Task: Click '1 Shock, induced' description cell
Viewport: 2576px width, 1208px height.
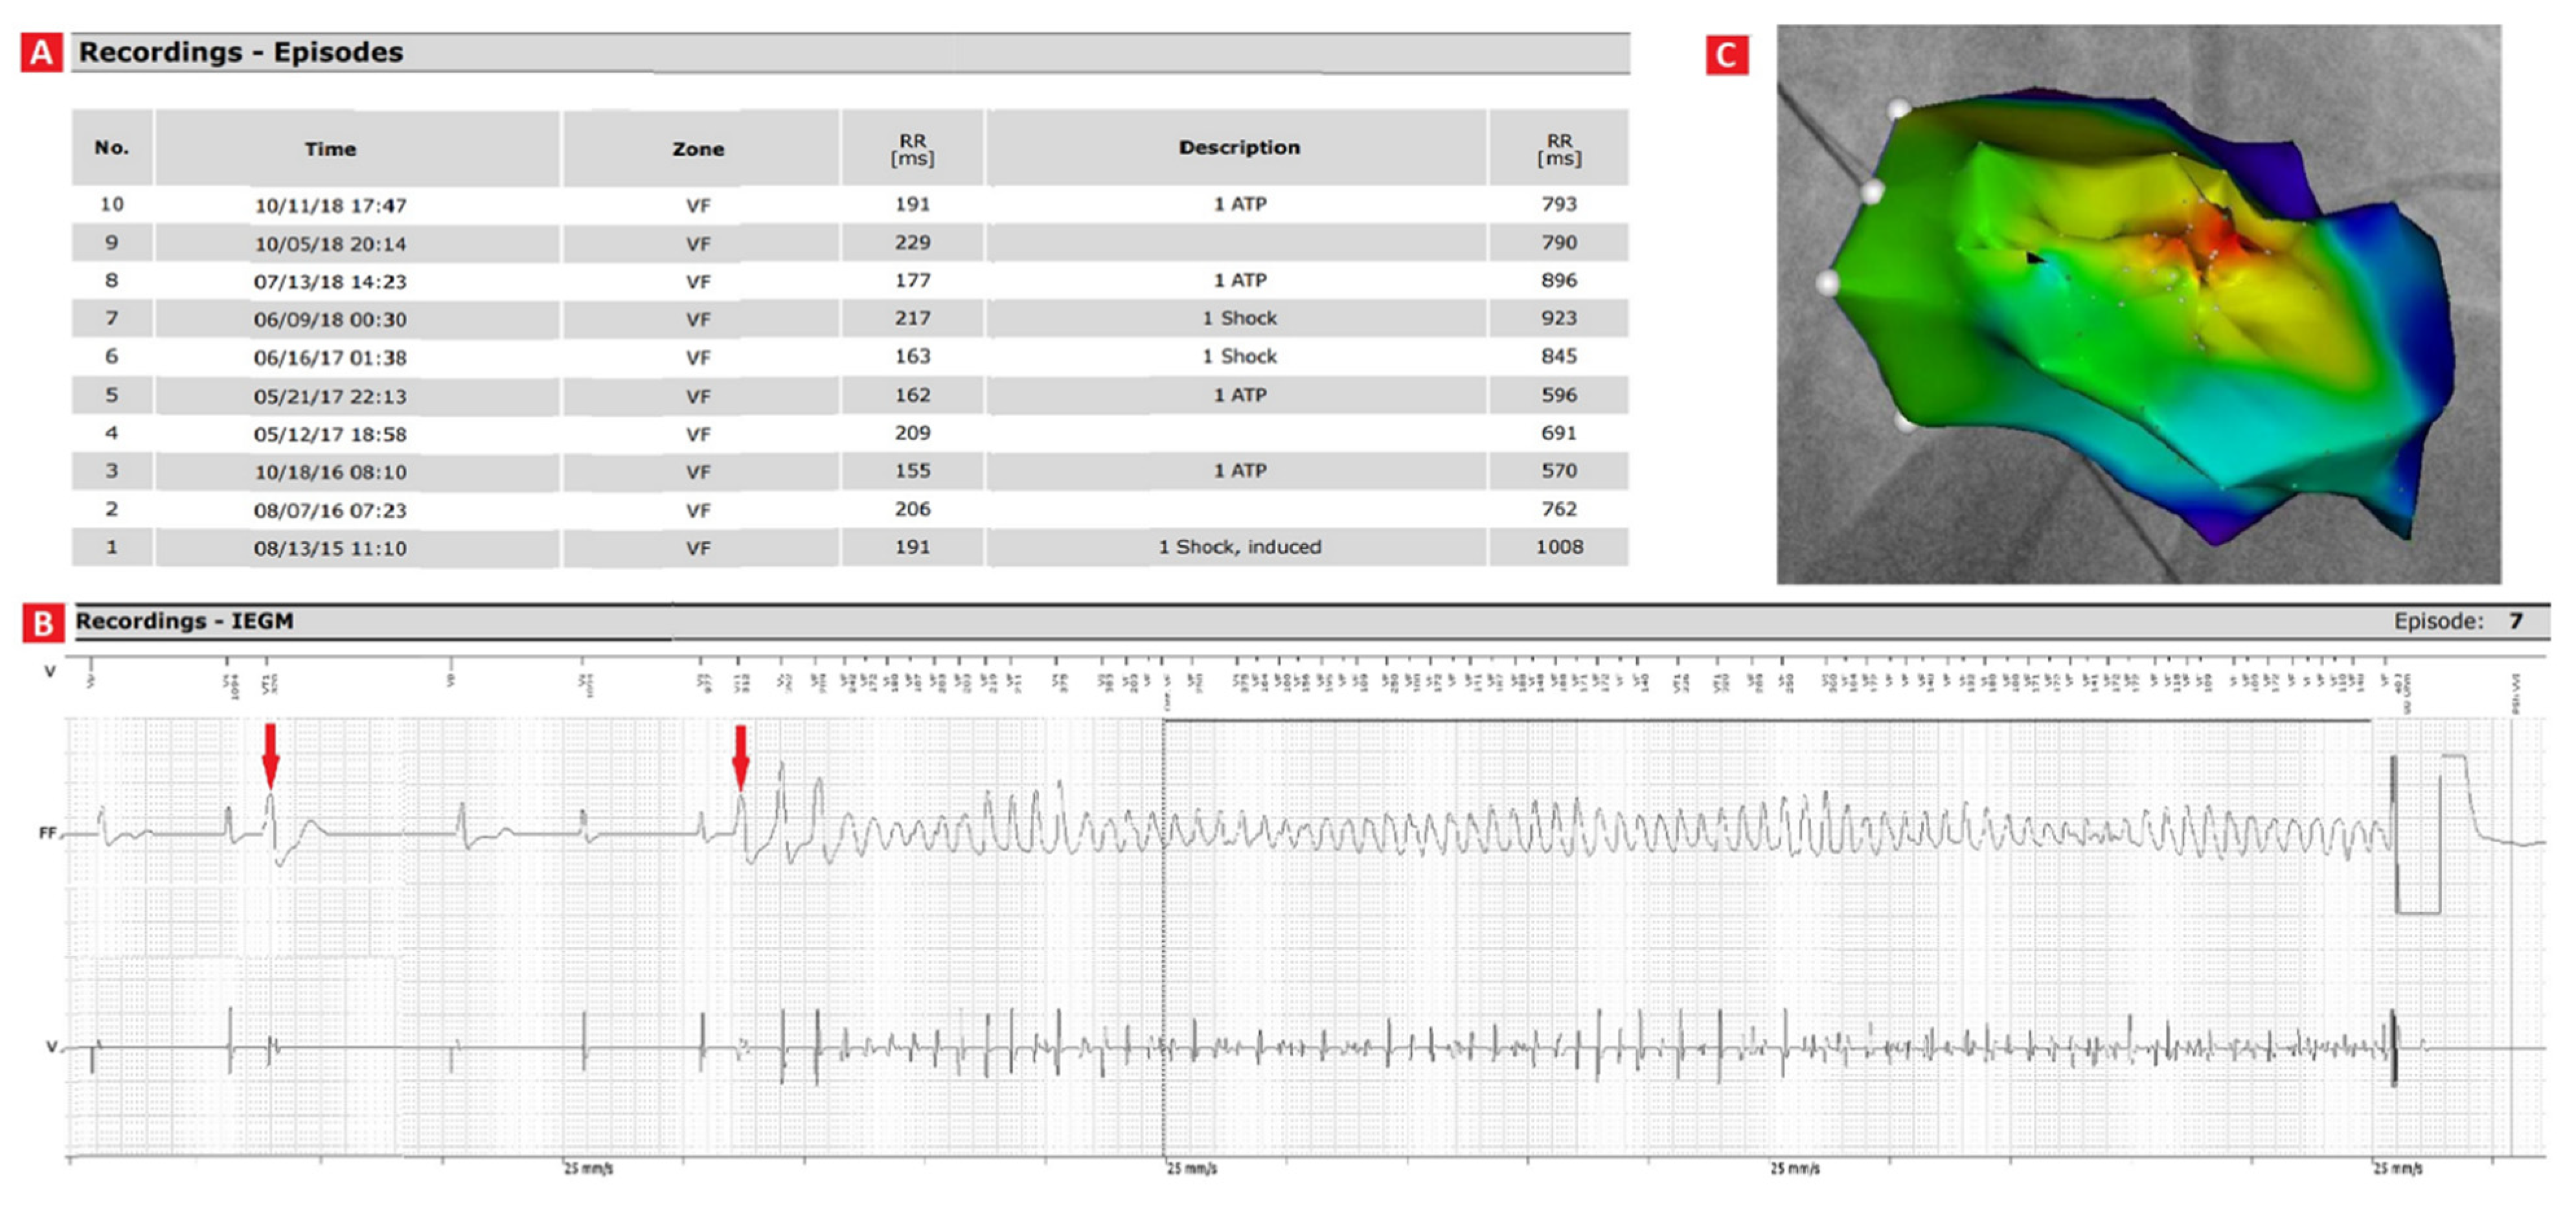Action: click(1239, 546)
